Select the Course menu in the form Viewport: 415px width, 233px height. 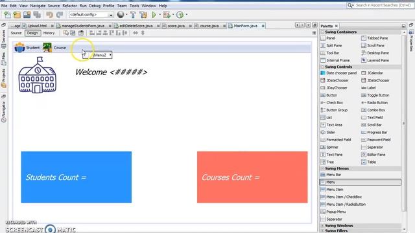[x=54, y=48]
